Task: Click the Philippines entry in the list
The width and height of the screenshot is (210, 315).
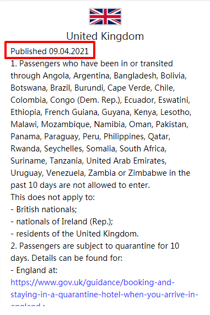Action: (125, 136)
